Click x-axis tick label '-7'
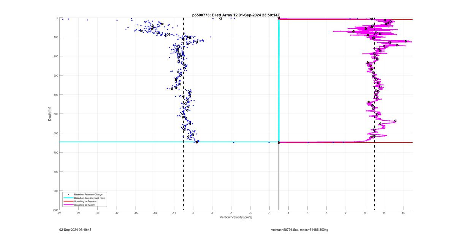This screenshot has width=456, height=236. coord(212,213)
